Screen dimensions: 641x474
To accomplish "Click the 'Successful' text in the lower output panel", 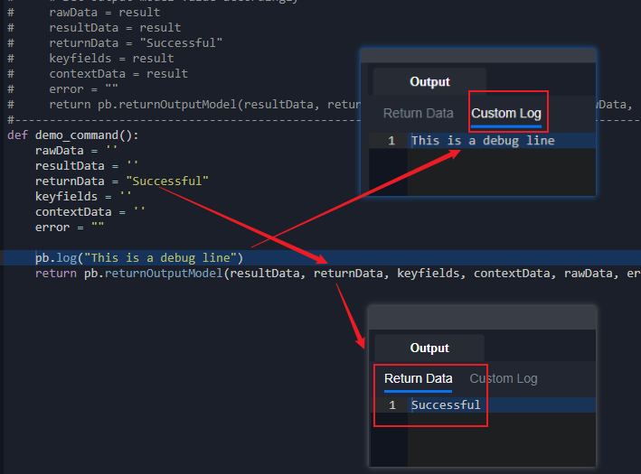I will tap(446, 405).
